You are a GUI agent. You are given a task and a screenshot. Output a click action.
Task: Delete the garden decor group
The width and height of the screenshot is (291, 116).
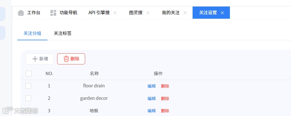pyautogui.click(x=165, y=98)
